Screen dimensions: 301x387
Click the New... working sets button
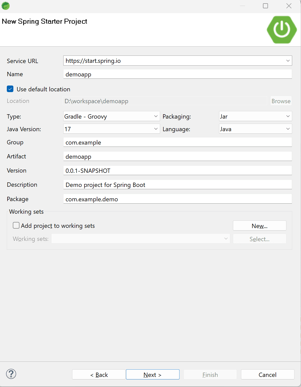[259, 226]
